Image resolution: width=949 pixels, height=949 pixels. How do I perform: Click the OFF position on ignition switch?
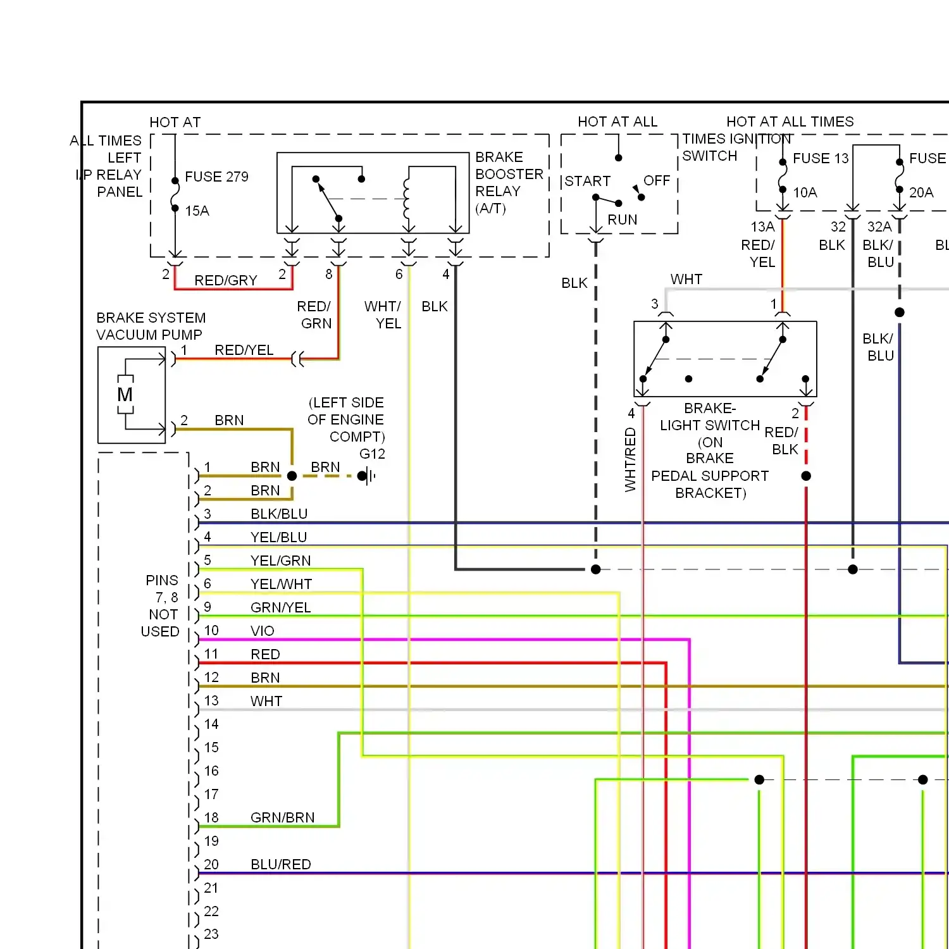tap(657, 180)
